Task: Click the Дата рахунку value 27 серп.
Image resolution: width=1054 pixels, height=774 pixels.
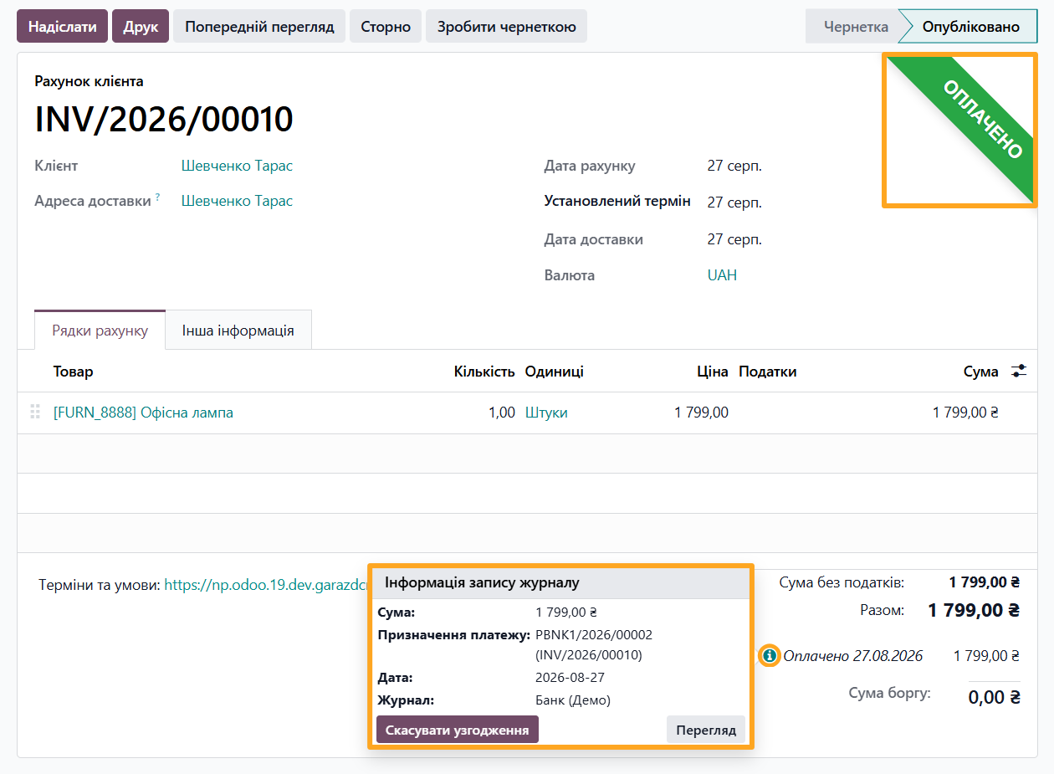Action: (734, 166)
